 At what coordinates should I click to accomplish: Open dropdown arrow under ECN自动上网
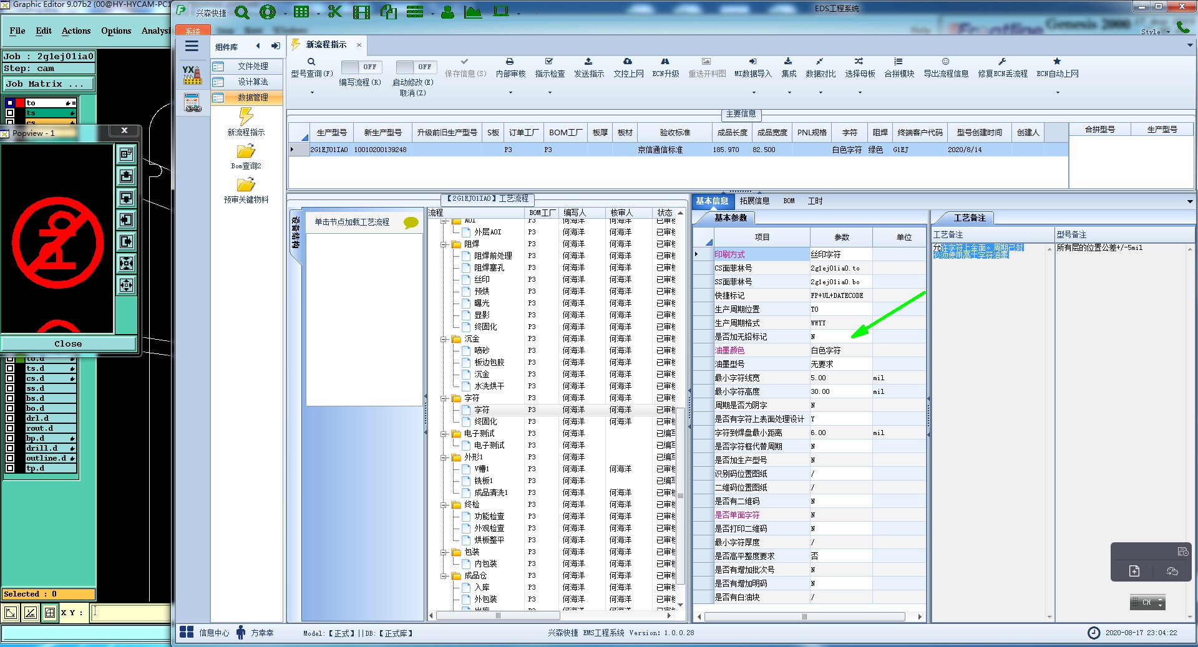tap(1058, 92)
